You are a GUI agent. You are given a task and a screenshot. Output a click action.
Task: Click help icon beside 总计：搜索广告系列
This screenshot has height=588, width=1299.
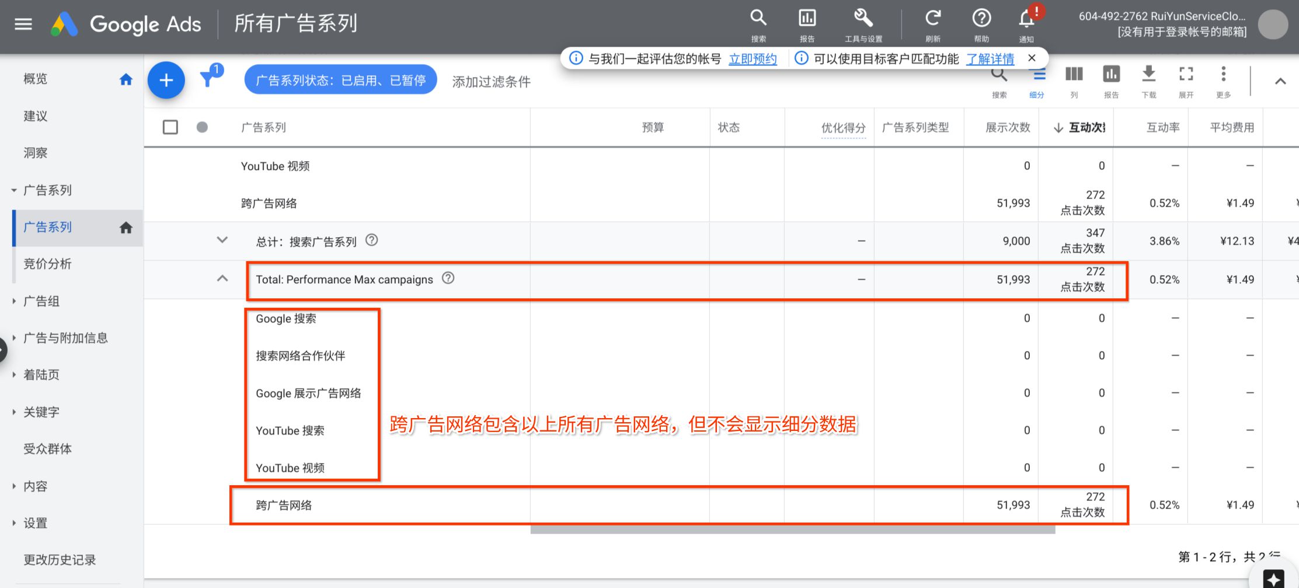[x=371, y=240]
